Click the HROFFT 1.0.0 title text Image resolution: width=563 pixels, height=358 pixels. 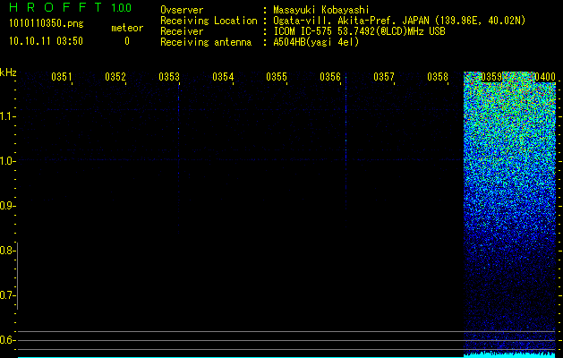70,7
